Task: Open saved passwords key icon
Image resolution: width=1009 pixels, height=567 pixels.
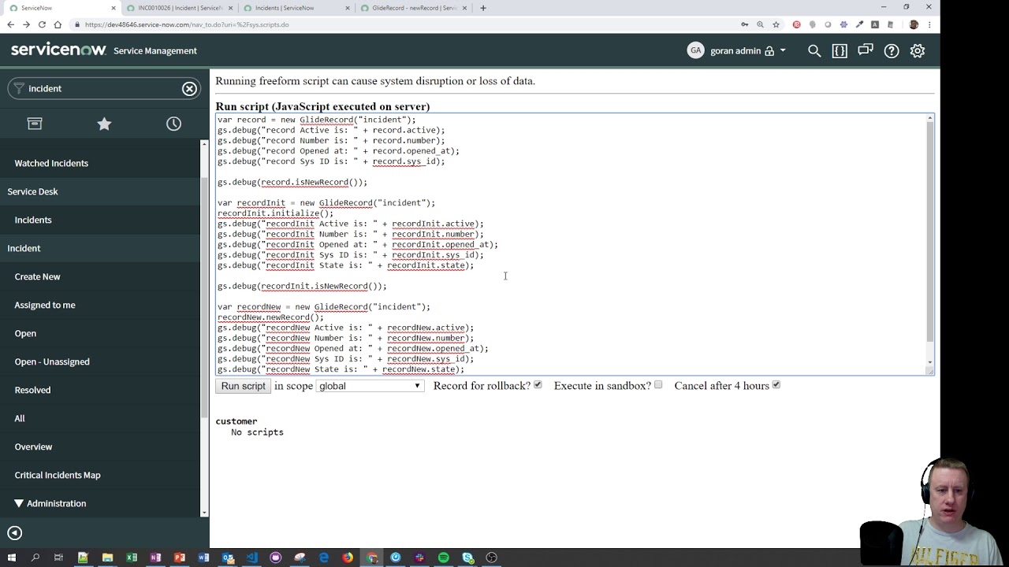Action: pyautogui.click(x=744, y=24)
